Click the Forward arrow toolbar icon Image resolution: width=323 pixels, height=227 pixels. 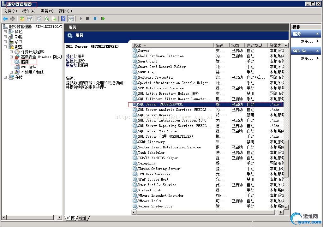12,19
